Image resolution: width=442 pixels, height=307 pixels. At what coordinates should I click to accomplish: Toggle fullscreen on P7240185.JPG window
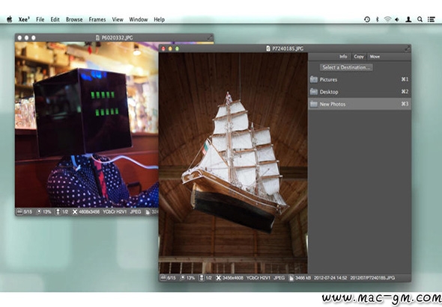(x=407, y=49)
